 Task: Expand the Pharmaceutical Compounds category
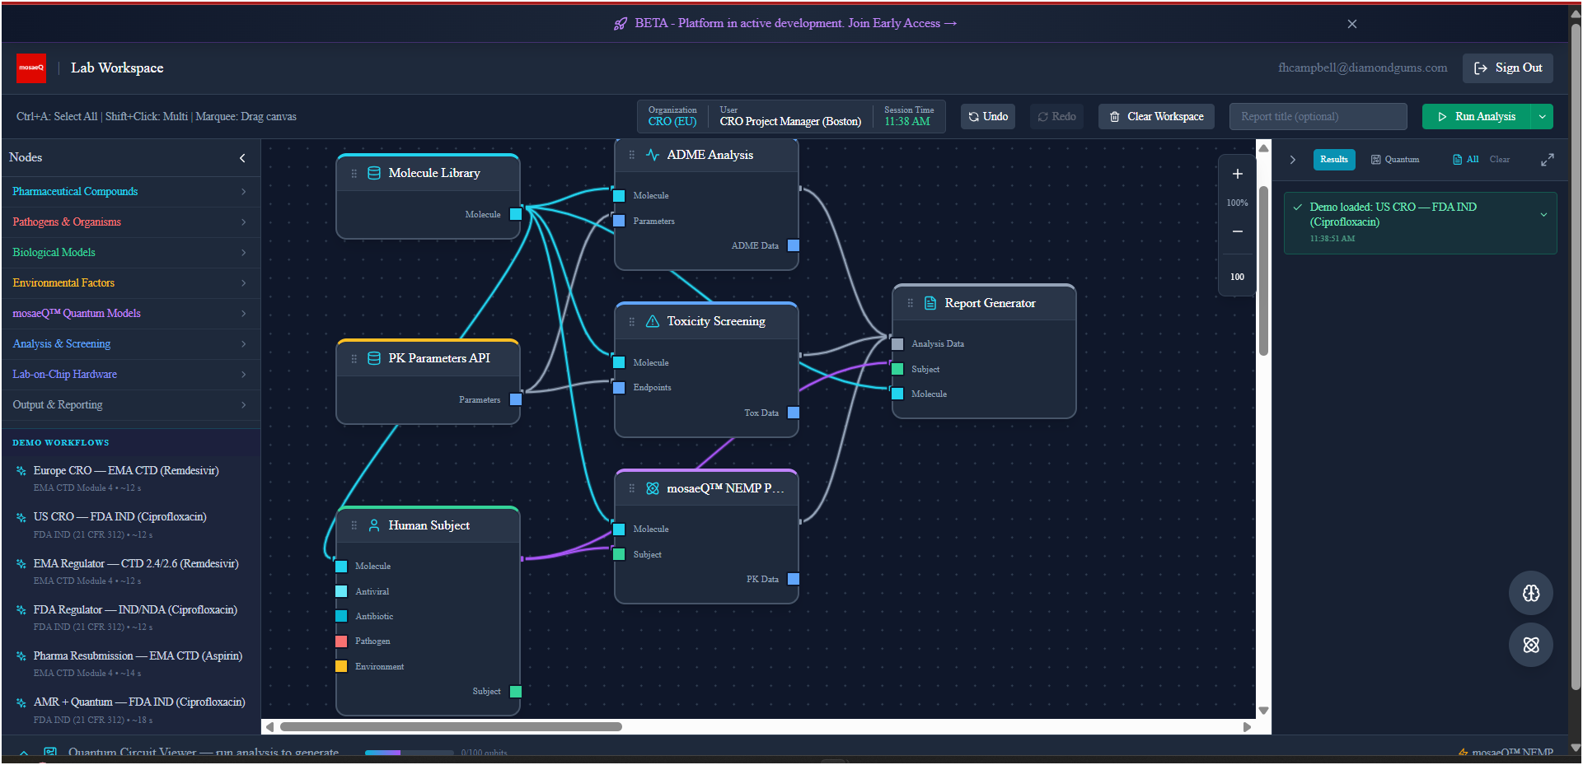click(x=130, y=192)
